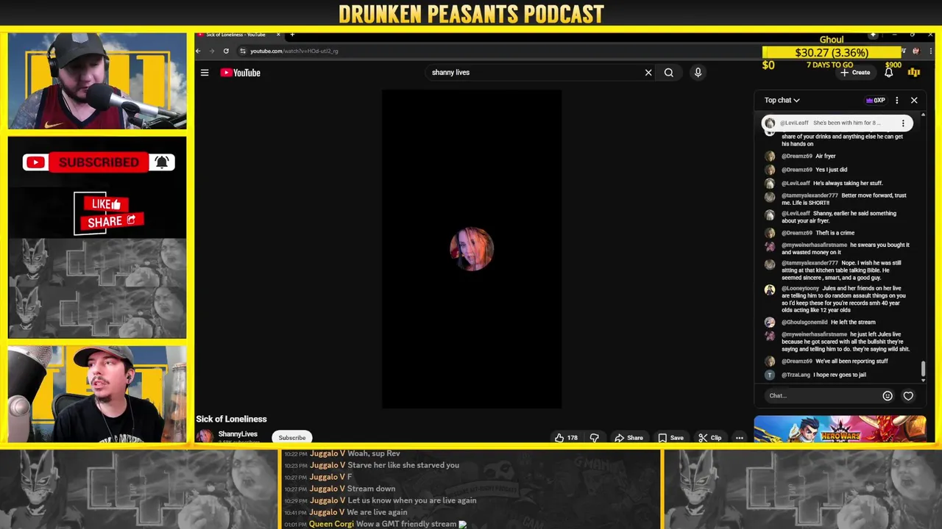Open YouTube notifications bell
Screen dimensions: 942x529
(888, 73)
